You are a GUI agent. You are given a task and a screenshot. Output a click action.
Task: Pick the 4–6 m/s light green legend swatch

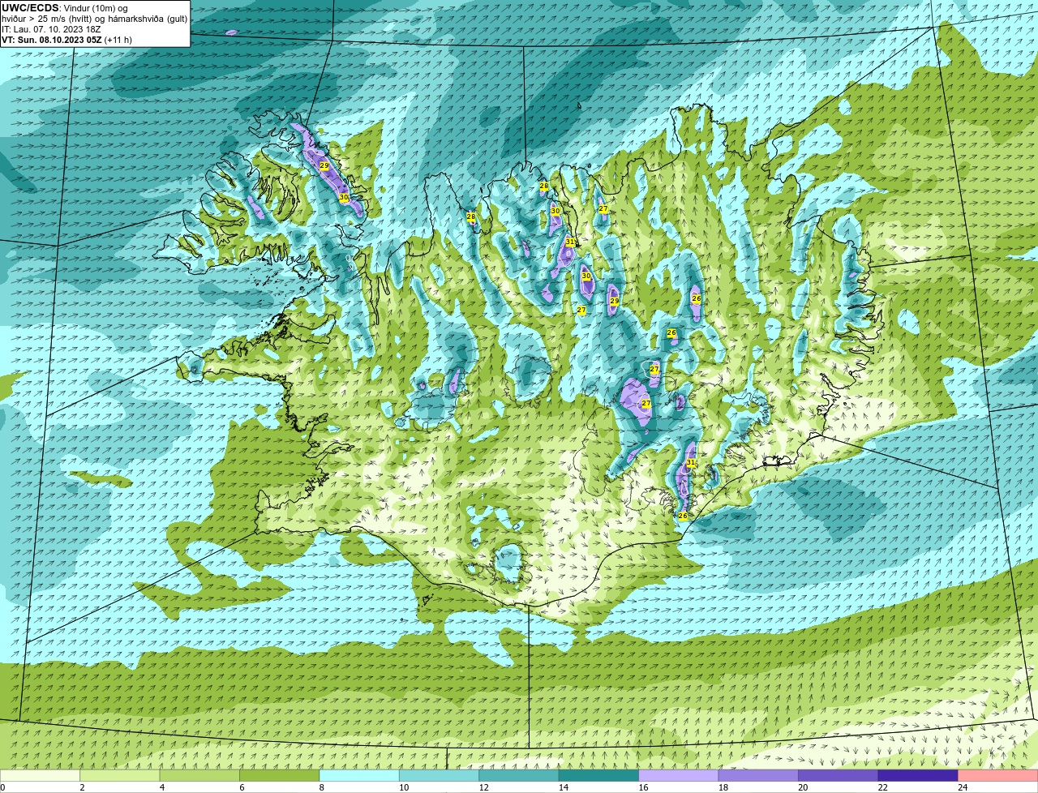click(200, 775)
